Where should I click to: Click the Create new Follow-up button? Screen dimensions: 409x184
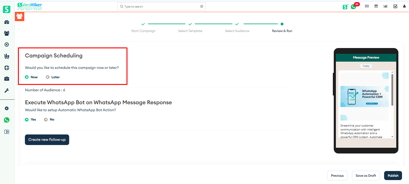[47, 140]
